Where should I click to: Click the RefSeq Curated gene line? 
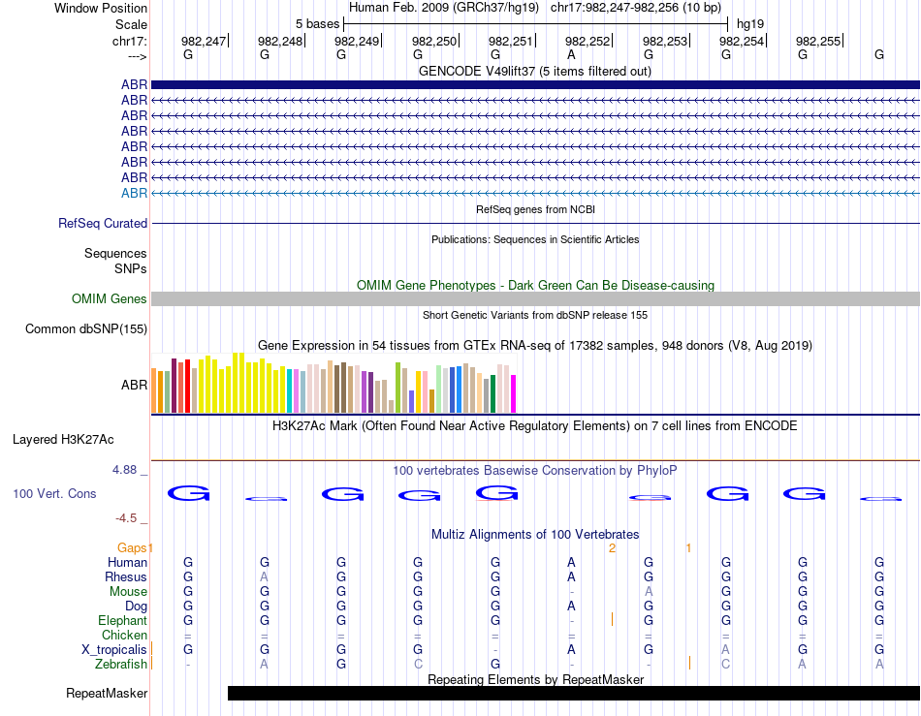535,223
